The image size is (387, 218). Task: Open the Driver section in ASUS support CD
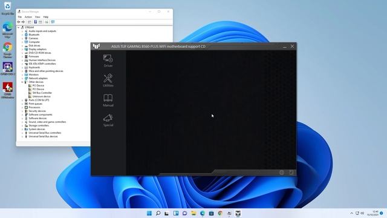(108, 61)
